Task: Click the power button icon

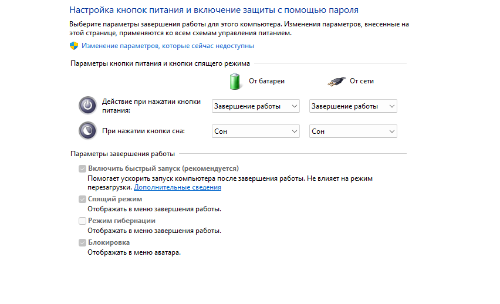Action: [x=87, y=105]
